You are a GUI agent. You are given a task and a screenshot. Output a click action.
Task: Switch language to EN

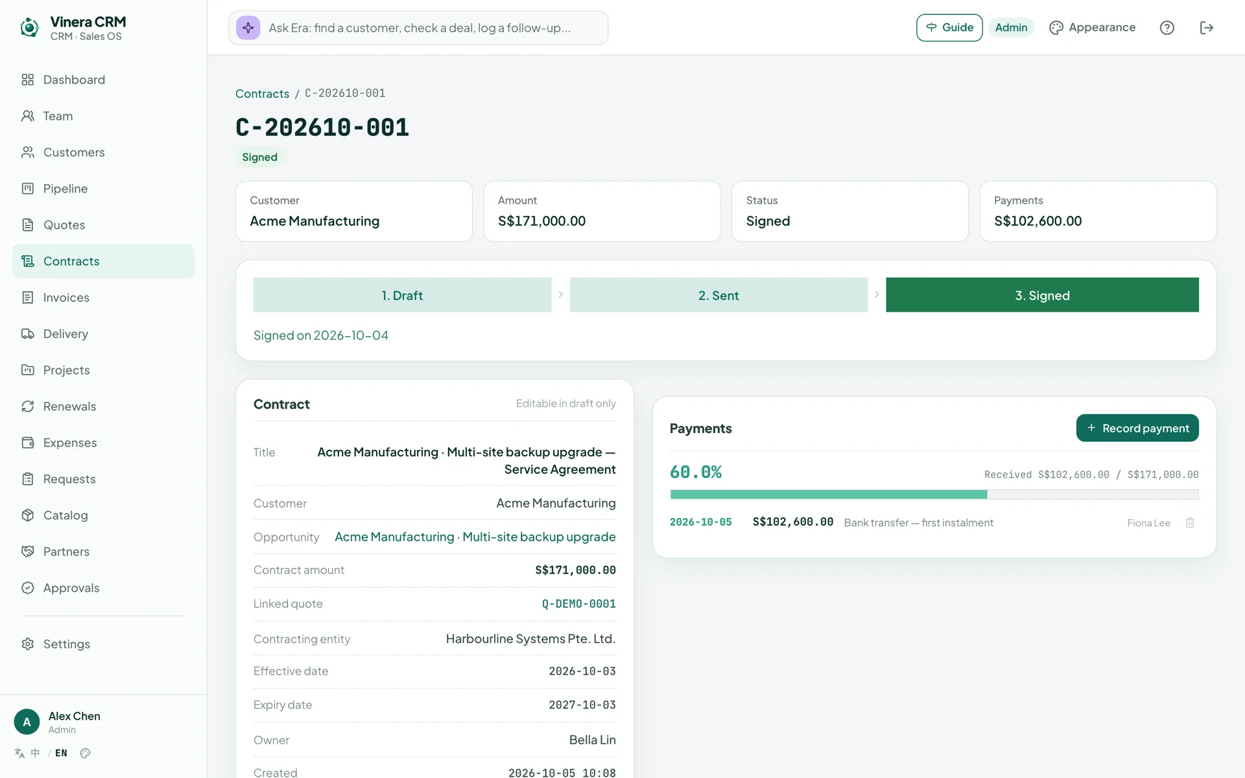click(x=61, y=753)
